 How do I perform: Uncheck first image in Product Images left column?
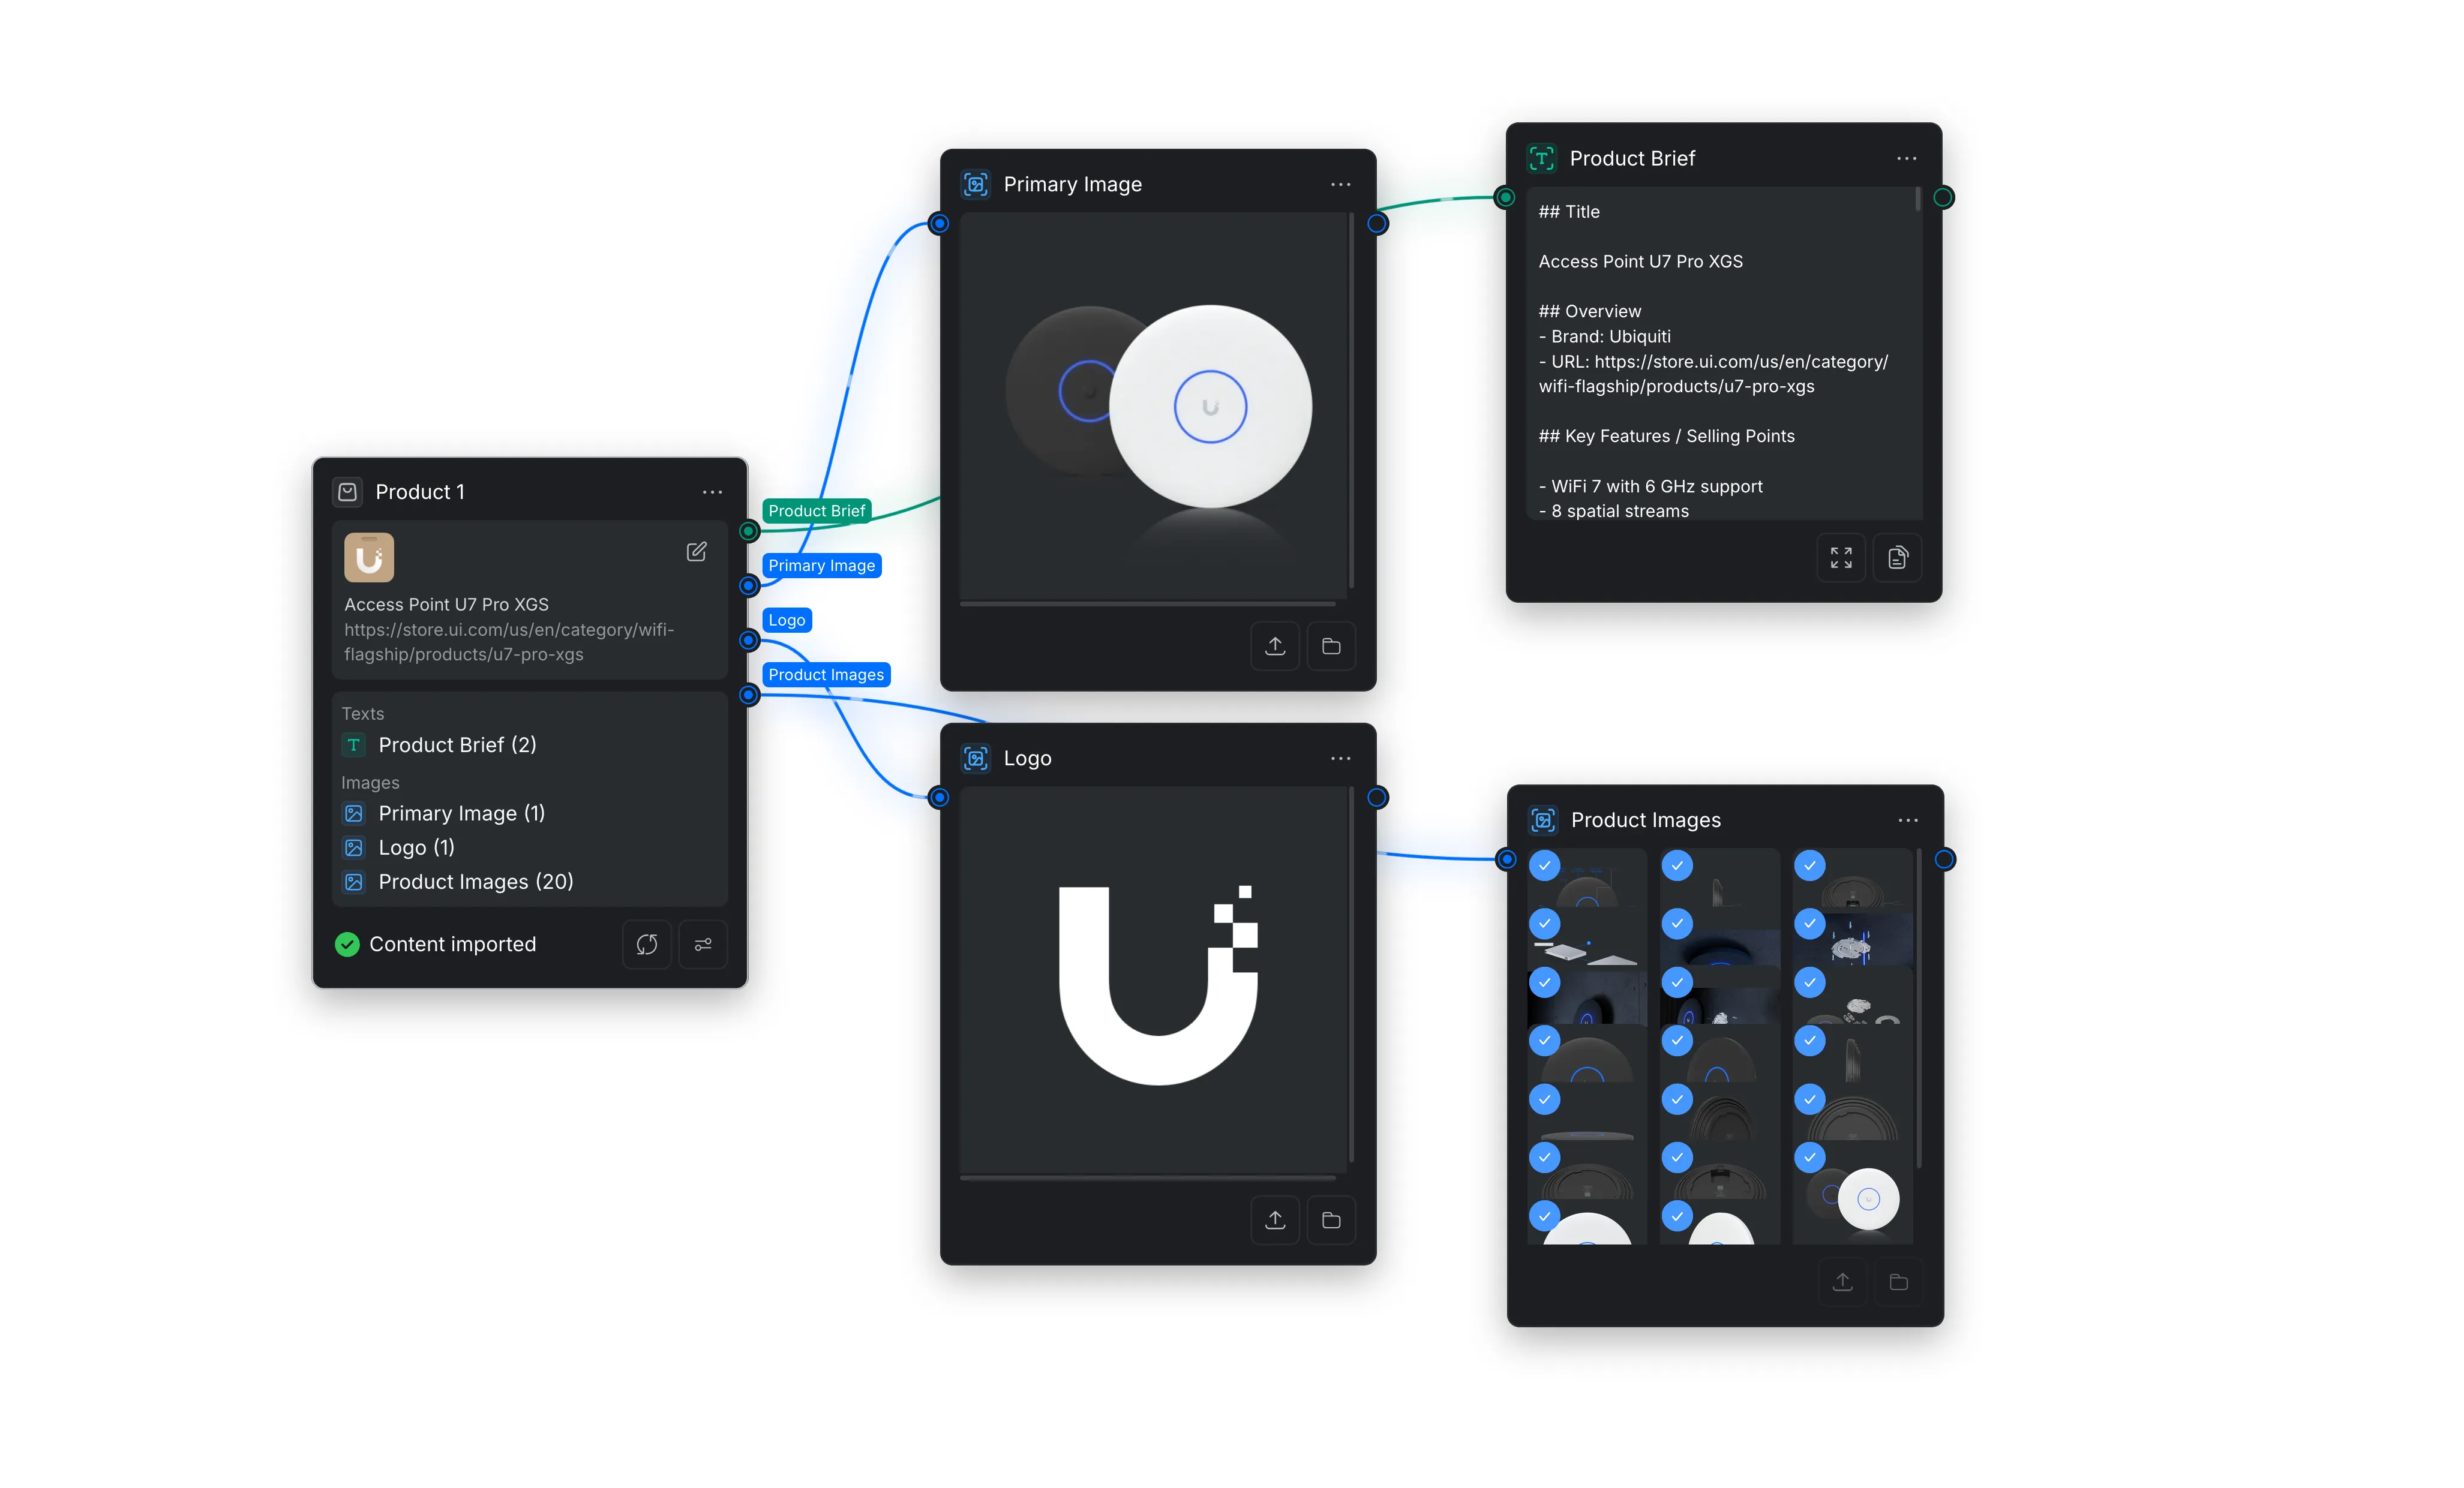coord(1544,866)
